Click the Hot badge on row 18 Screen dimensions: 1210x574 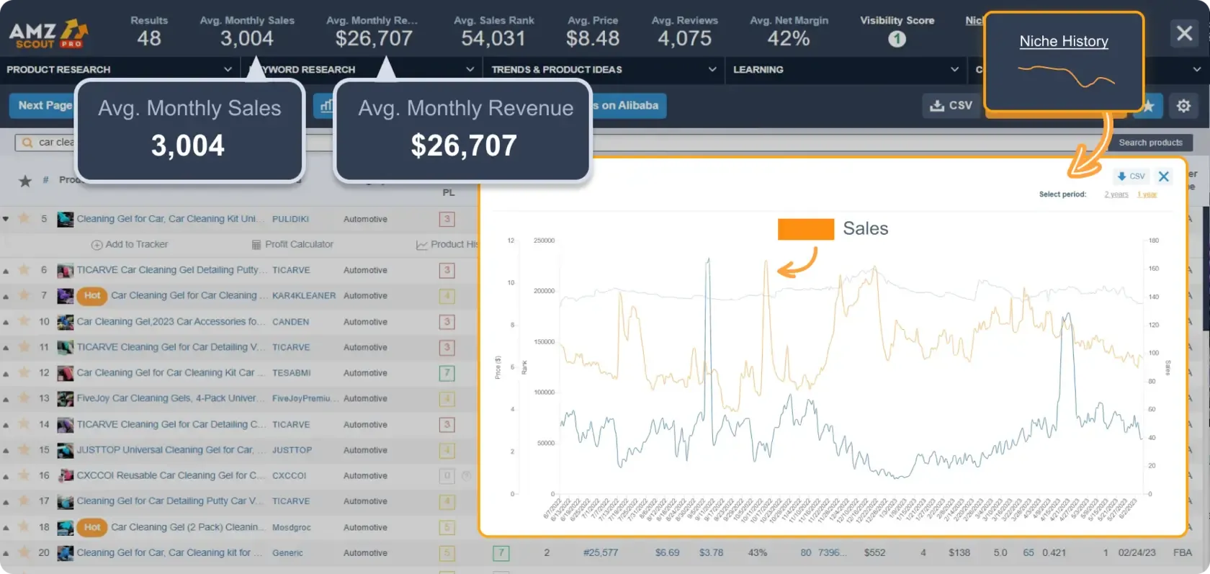coord(92,527)
